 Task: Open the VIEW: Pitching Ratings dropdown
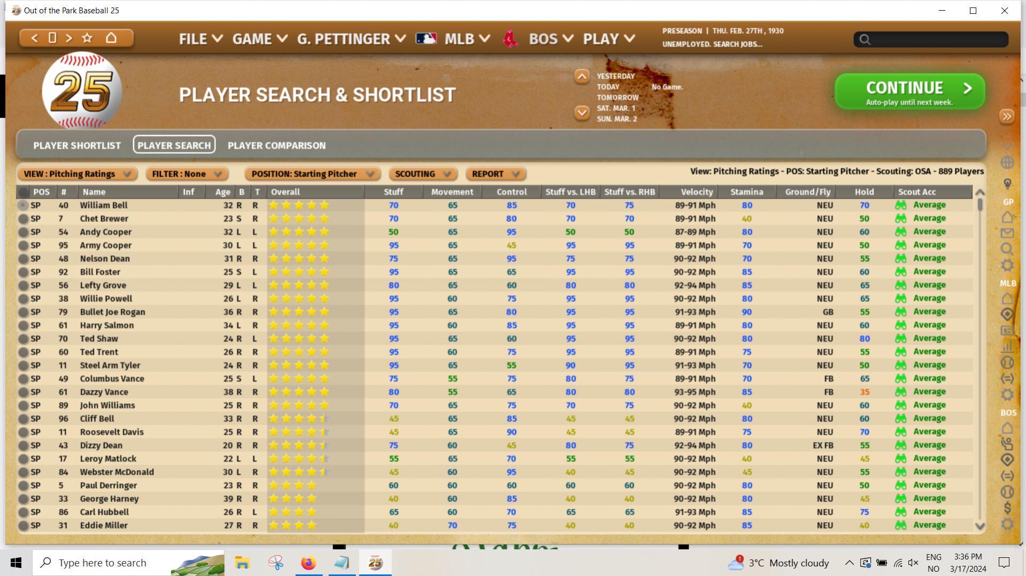click(x=78, y=174)
